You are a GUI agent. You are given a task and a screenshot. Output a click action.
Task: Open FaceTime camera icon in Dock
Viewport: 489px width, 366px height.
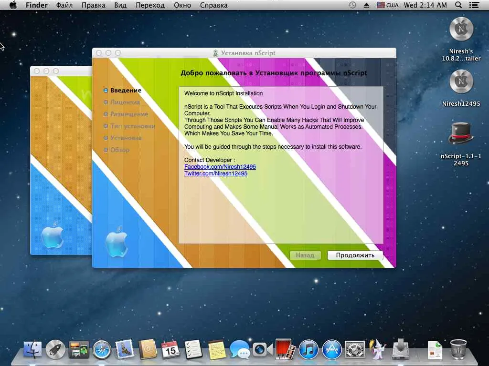[262, 349]
